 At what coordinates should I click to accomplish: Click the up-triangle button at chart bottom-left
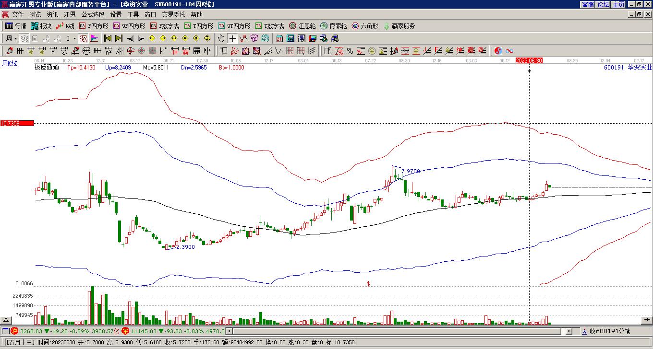pos(6,320)
